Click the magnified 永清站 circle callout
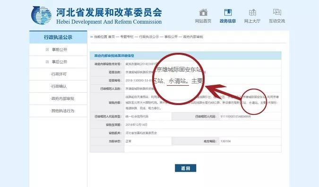Screen dimensions: 319x187 tap(179, 79)
